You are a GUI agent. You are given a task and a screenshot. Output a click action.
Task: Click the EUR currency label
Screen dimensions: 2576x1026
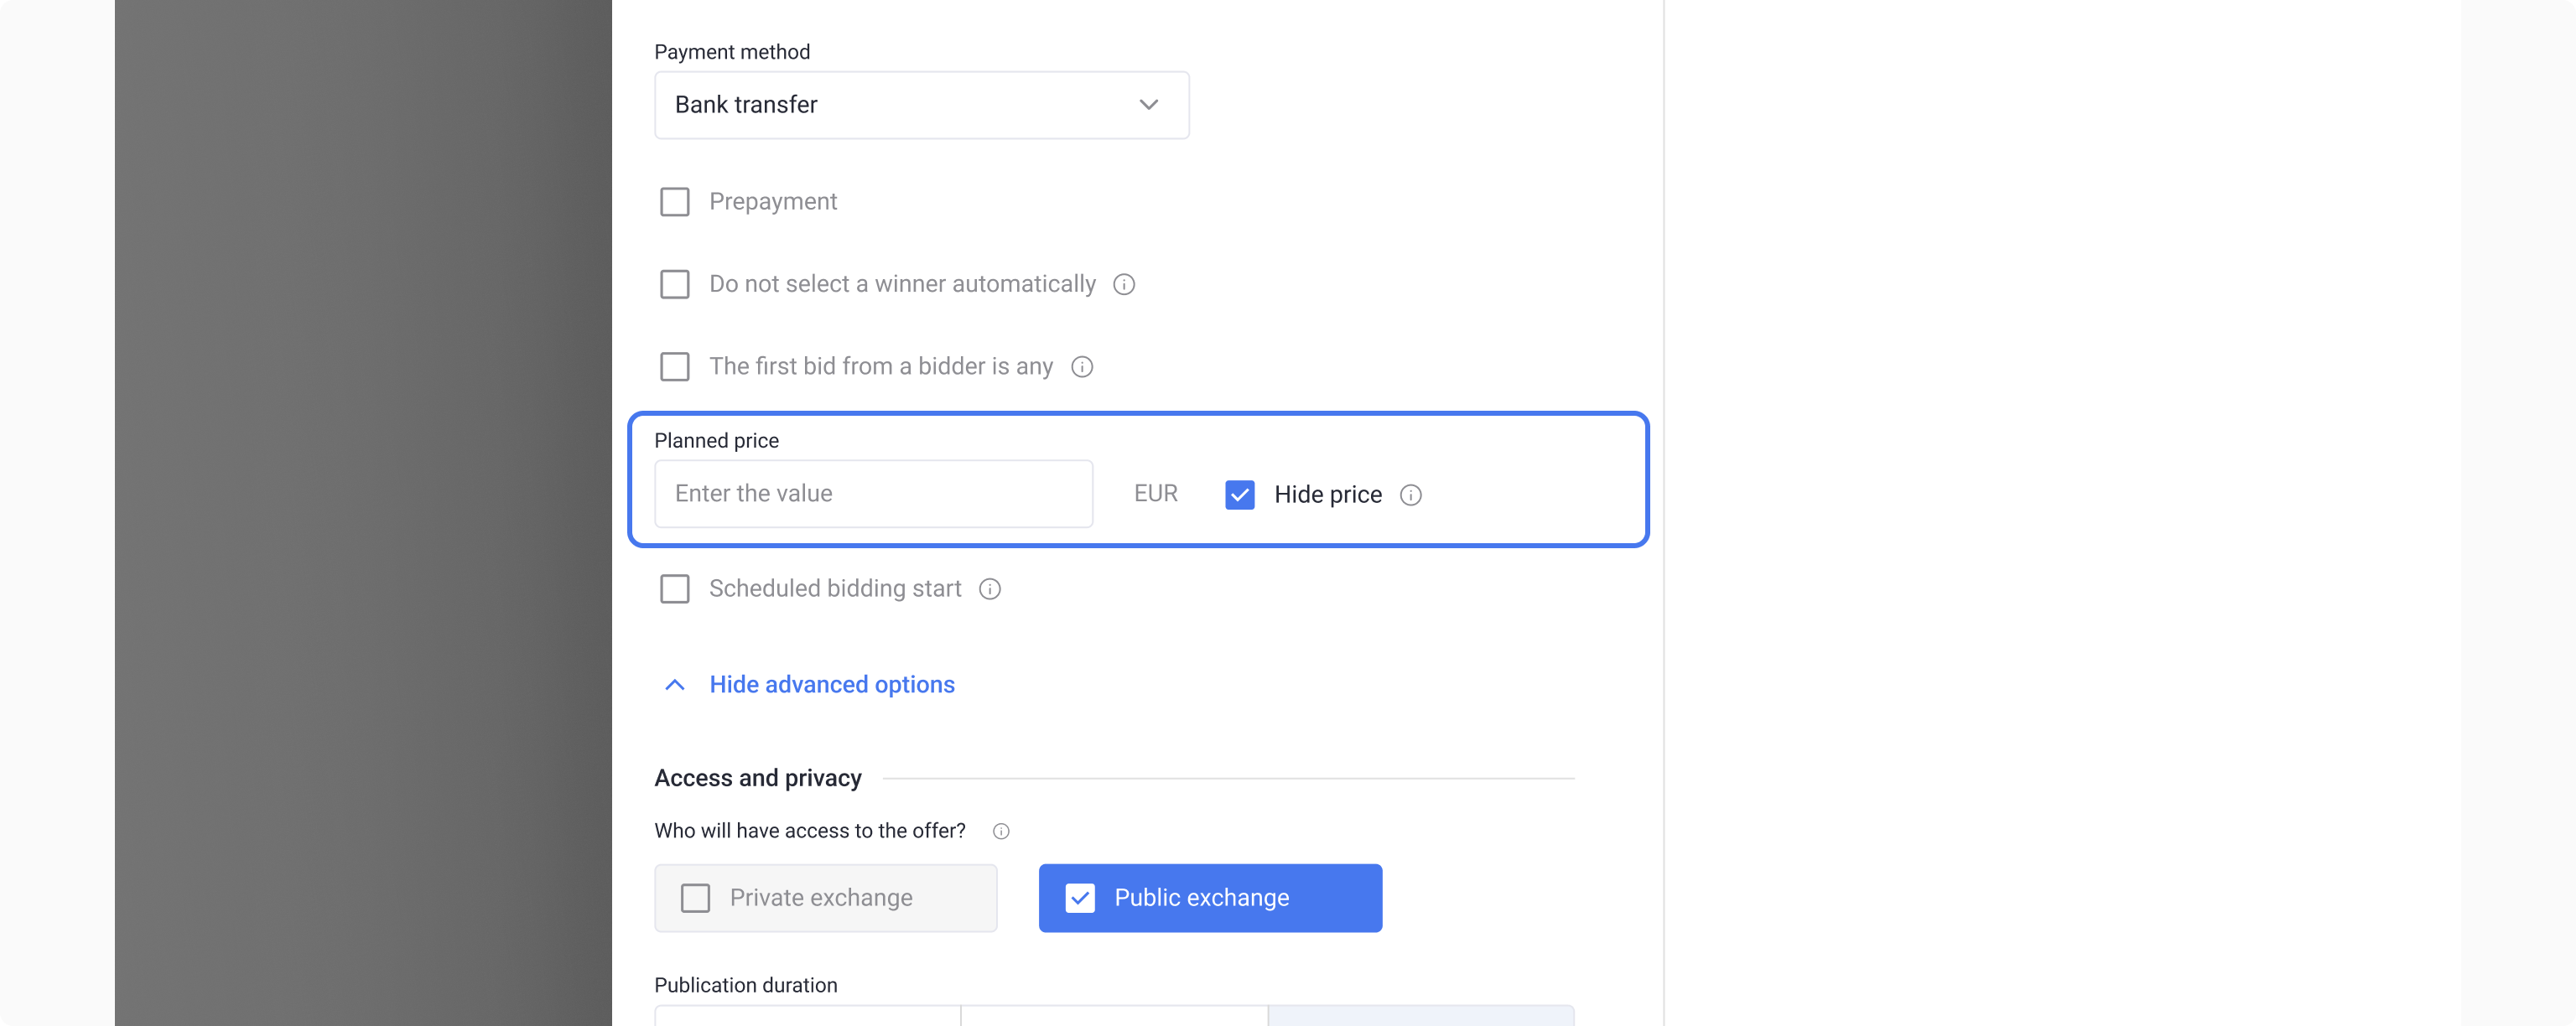click(x=1156, y=494)
